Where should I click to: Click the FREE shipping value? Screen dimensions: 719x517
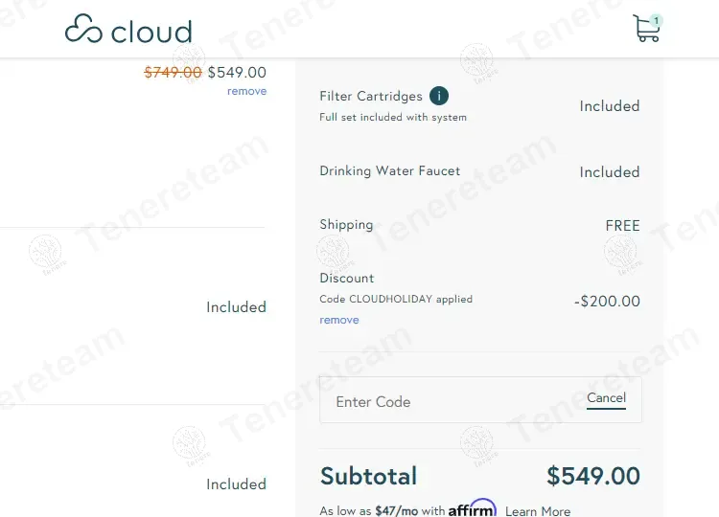pos(622,226)
